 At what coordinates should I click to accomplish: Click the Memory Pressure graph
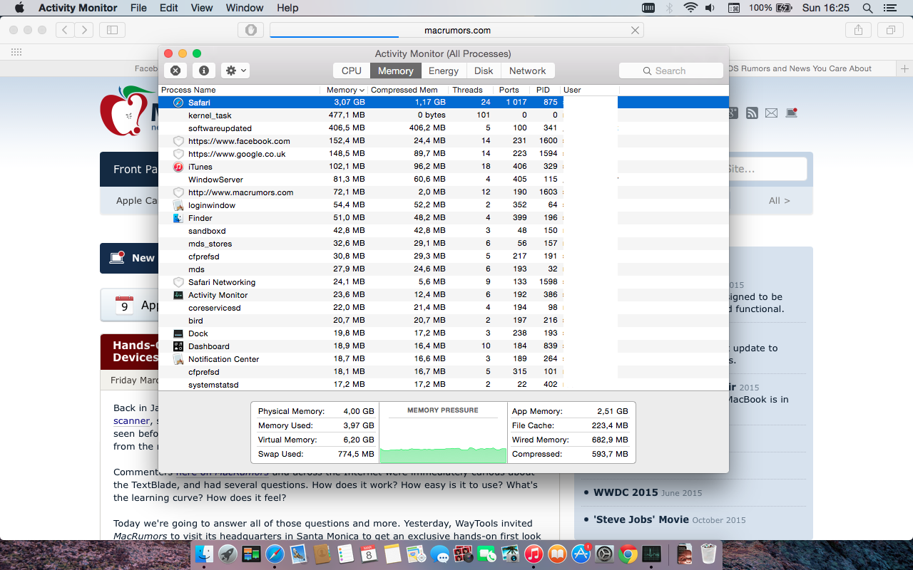click(x=443, y=432)
